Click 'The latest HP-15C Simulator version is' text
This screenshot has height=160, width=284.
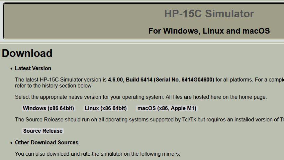pos(61,80)
